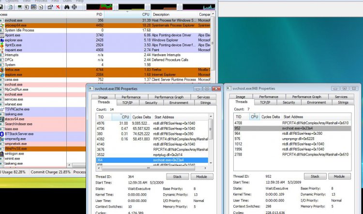The width and height of the screenshot is (363, 214).
Task: Switch to Strings tab in svchost.exe:356 Properties
Action: click(x=205, y=102)
